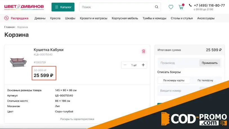Open the Каталог menu button
This screenshot has height=129, width=229.
63,7
